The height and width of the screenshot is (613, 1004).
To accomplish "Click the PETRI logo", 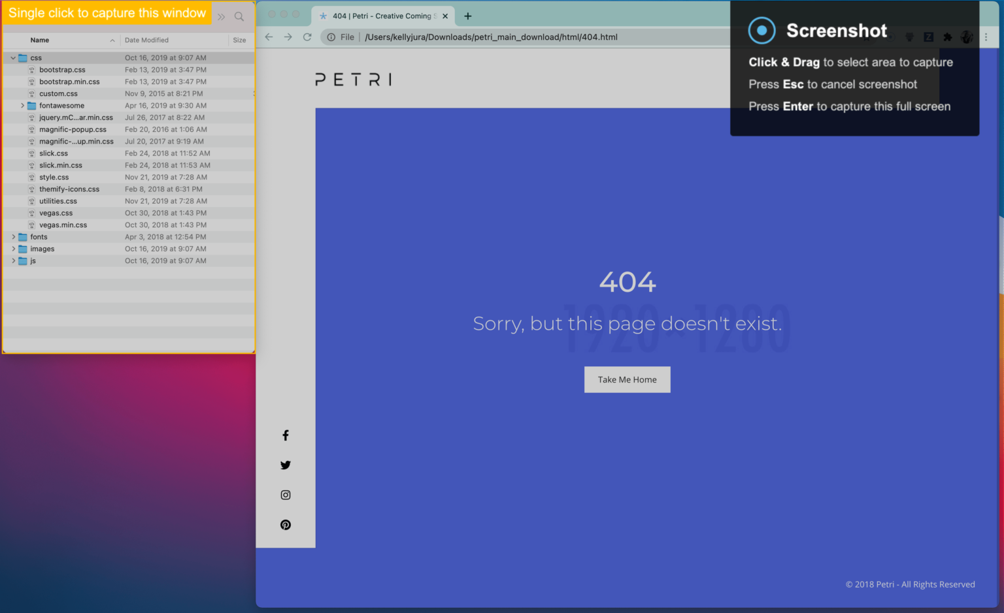I will (x=352, y=79).
